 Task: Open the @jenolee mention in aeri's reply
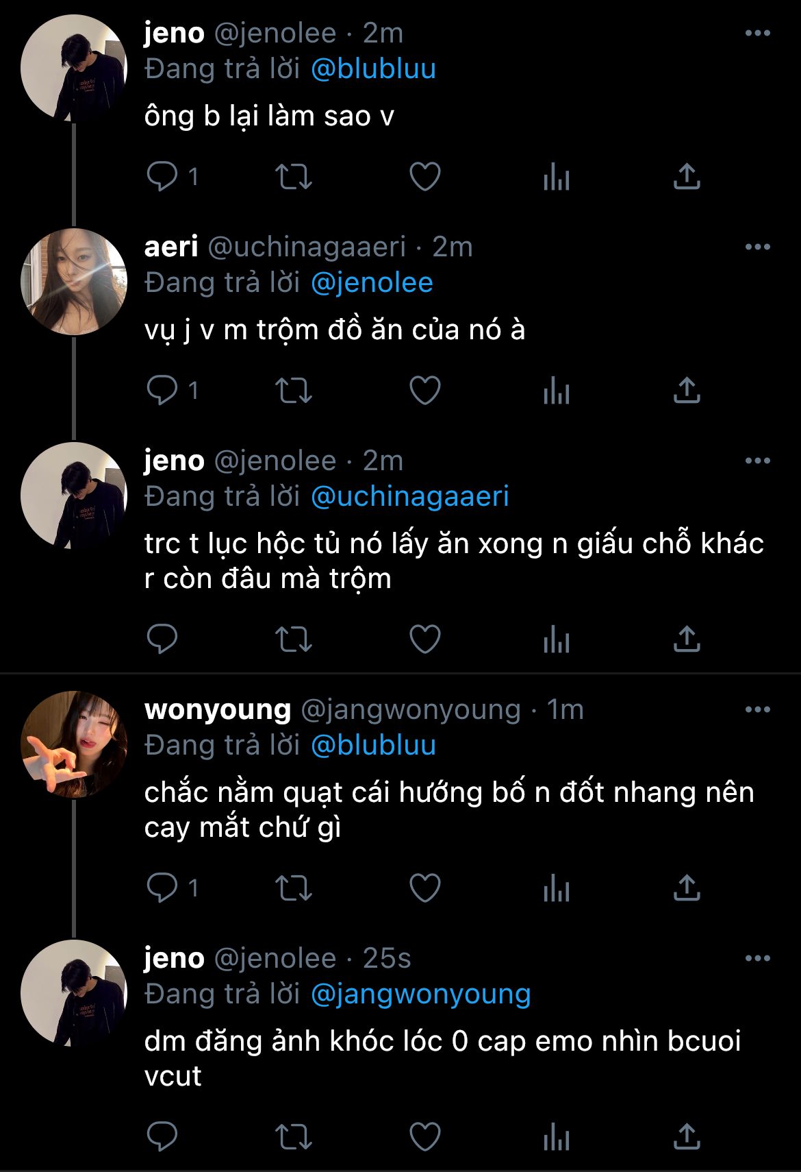pos(372,282)
